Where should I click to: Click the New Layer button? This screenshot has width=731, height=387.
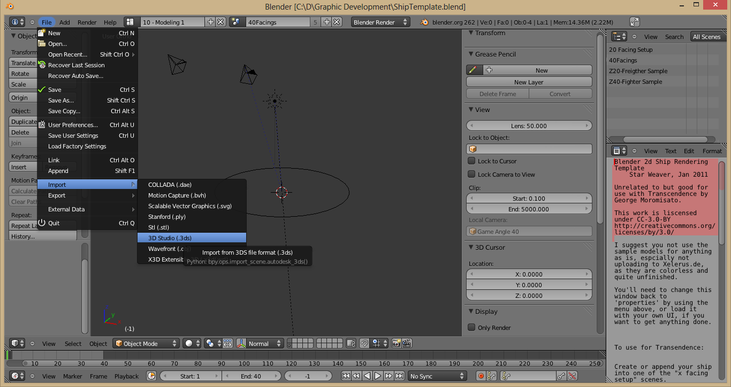[x=529, y=82]
